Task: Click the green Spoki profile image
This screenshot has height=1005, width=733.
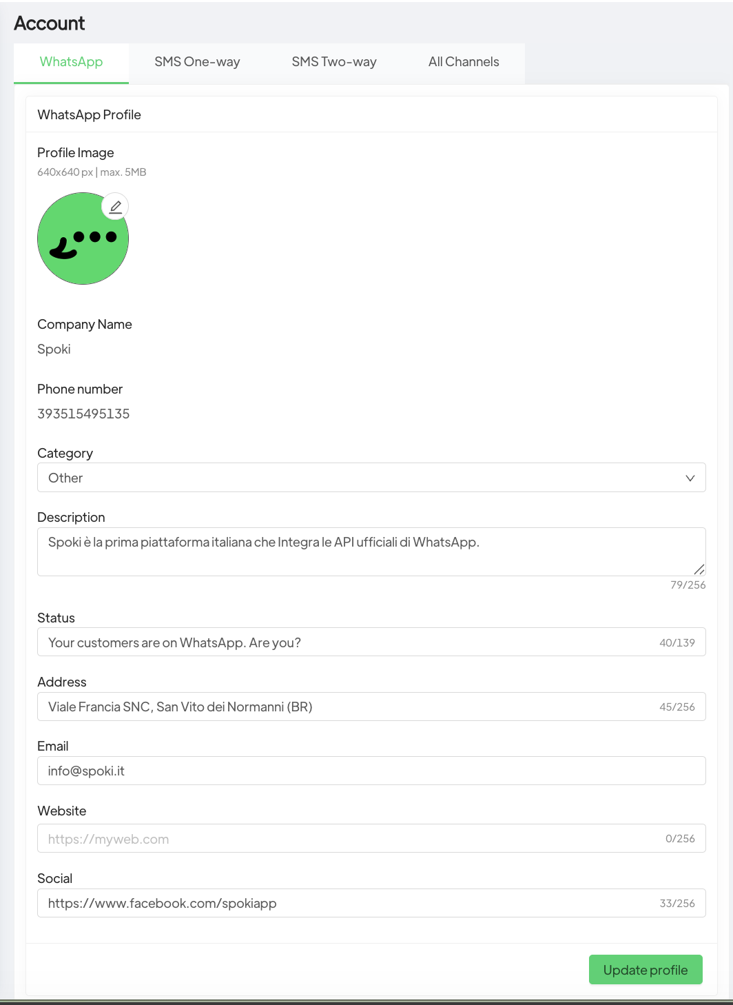Action: coord(81,241)
